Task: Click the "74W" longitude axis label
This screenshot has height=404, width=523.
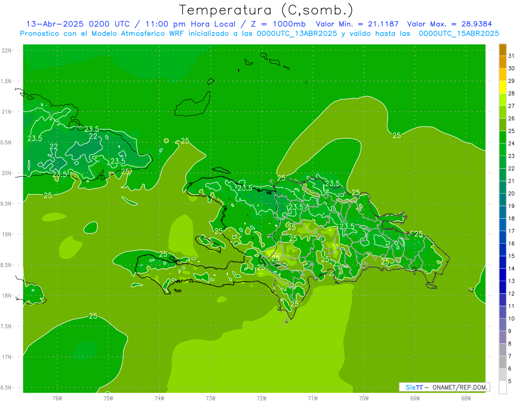Action: click(159, 398)
